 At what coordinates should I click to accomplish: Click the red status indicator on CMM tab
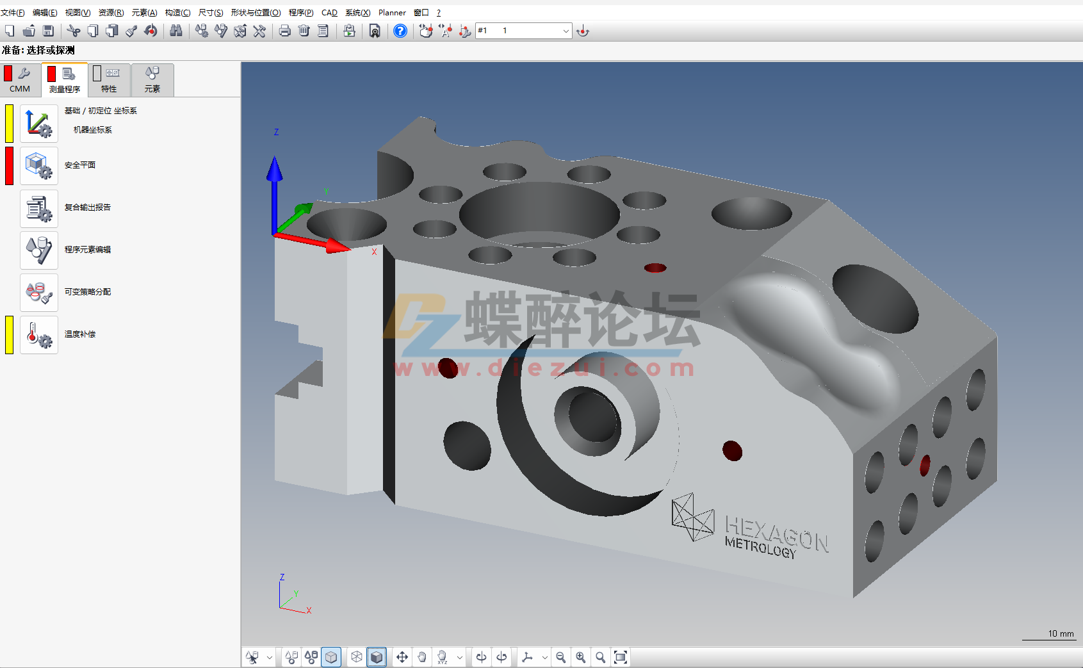tap(8, 74)
